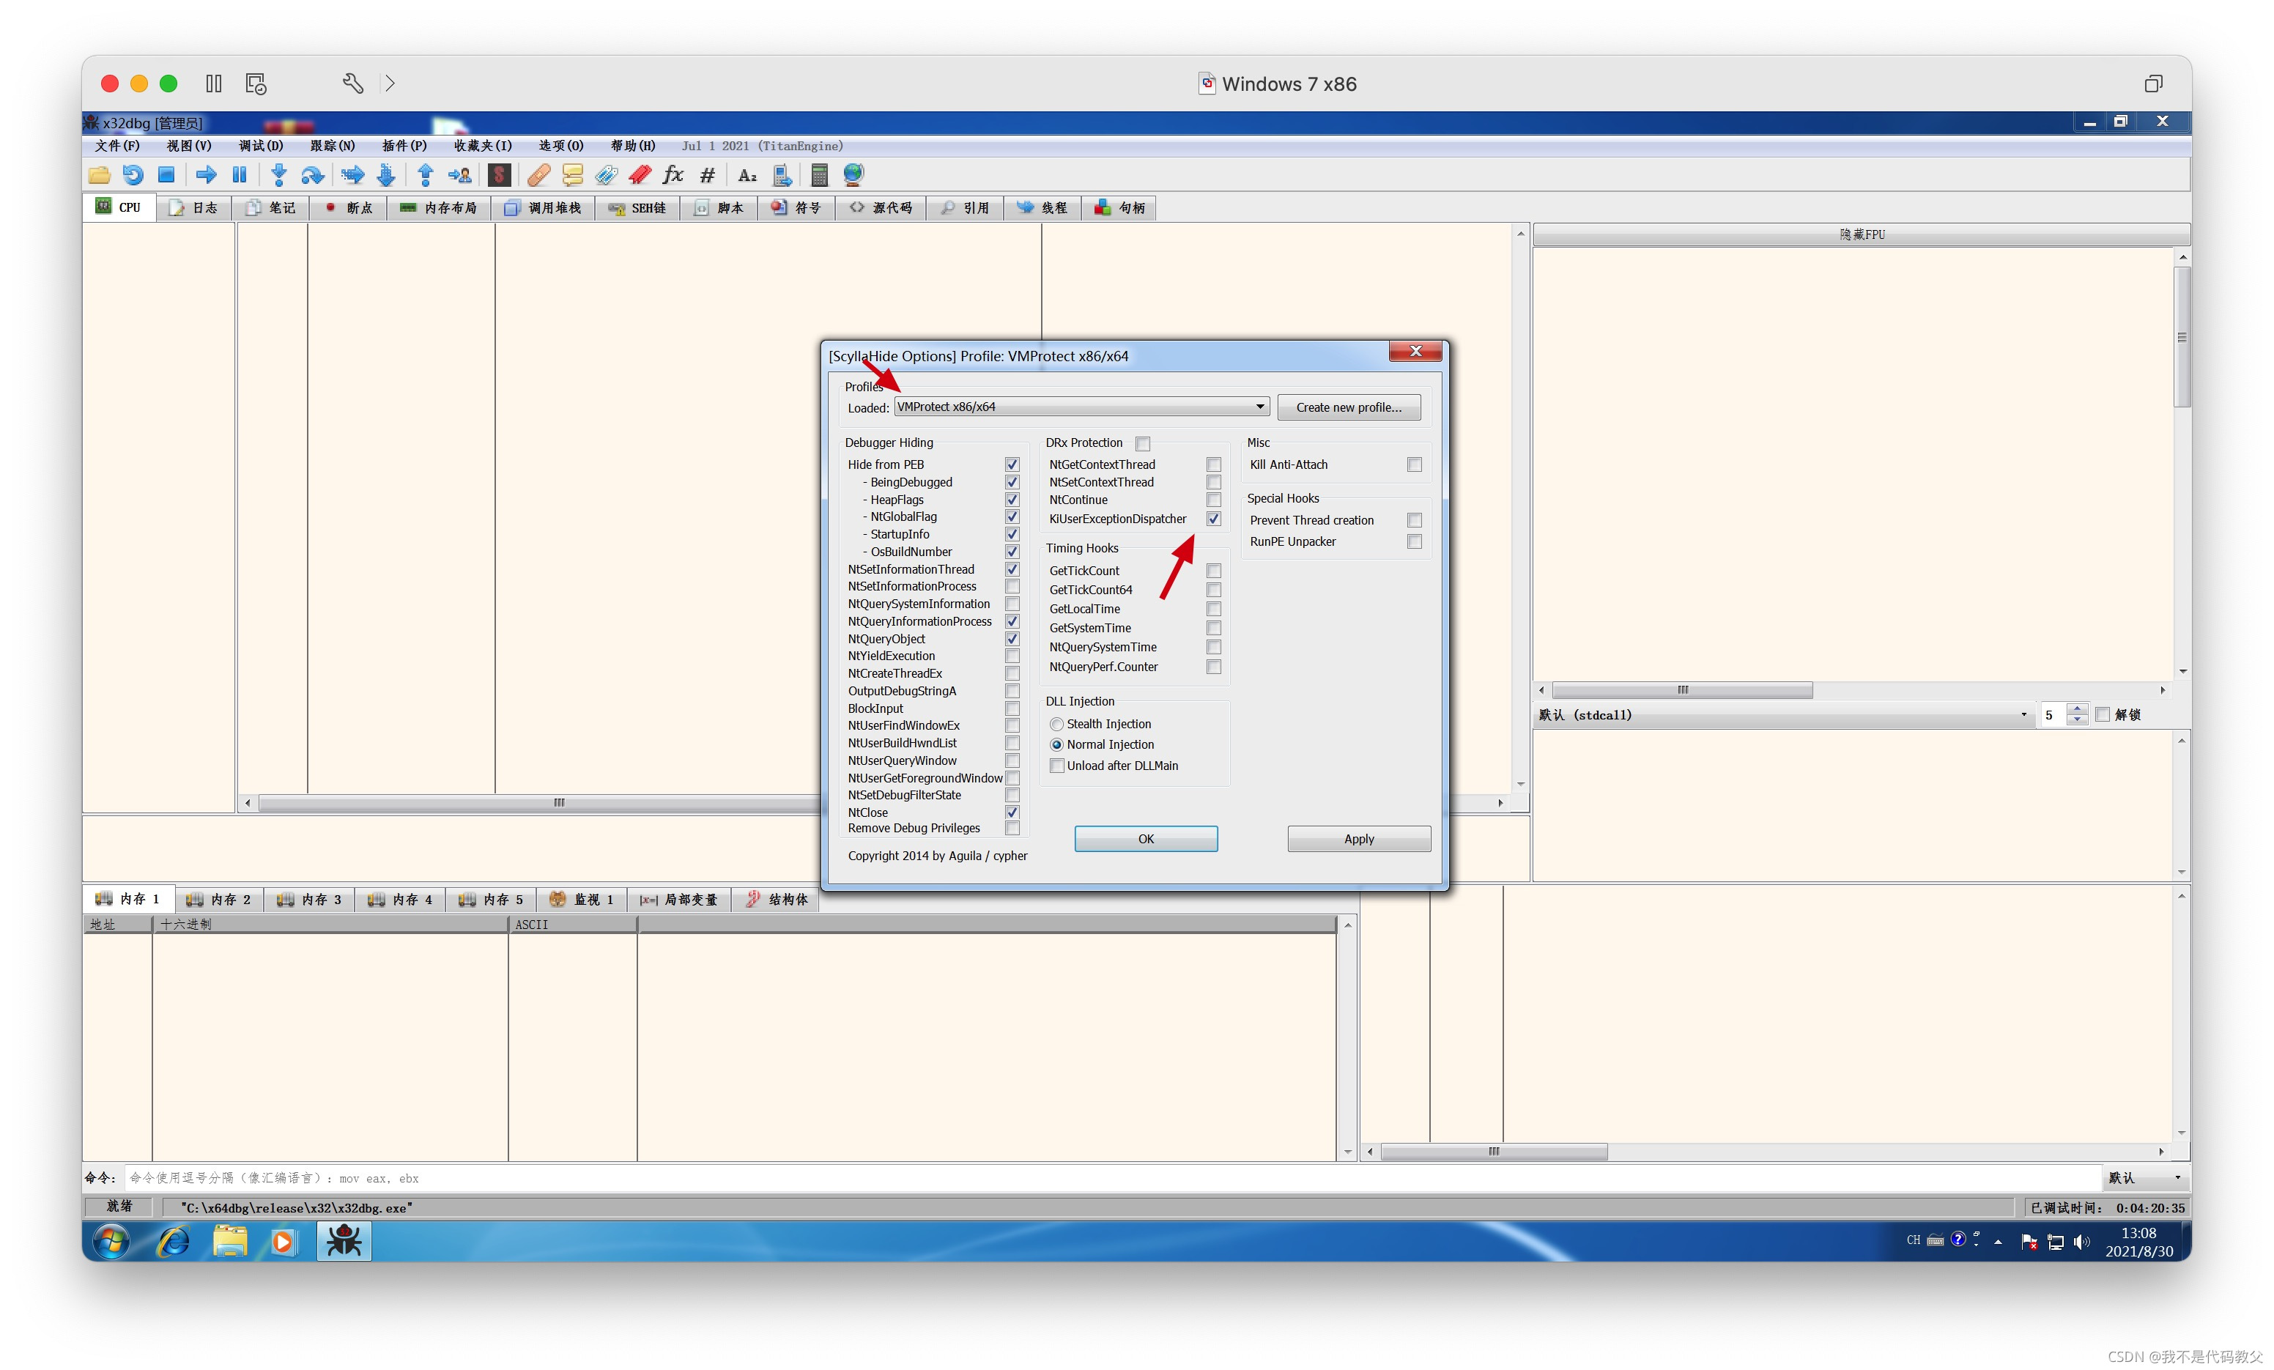Click the open file folder toolbar icon
This screenshot has height=1370, width=2274.
[100, 174]
